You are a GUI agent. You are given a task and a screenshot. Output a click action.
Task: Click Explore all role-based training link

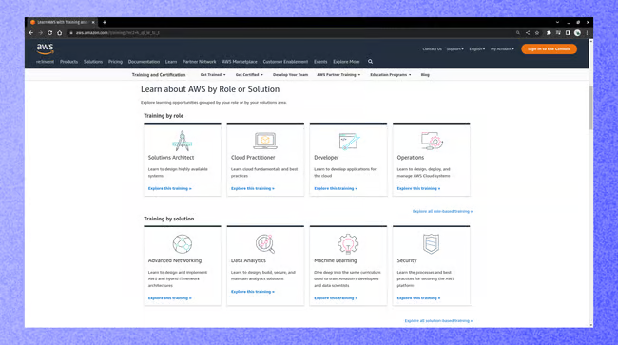[x=442, y=212]
